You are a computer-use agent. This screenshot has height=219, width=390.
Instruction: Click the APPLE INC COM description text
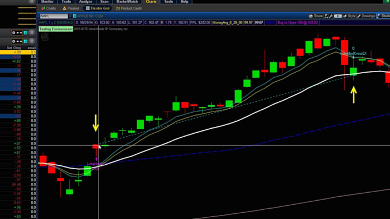pos(90,16)
